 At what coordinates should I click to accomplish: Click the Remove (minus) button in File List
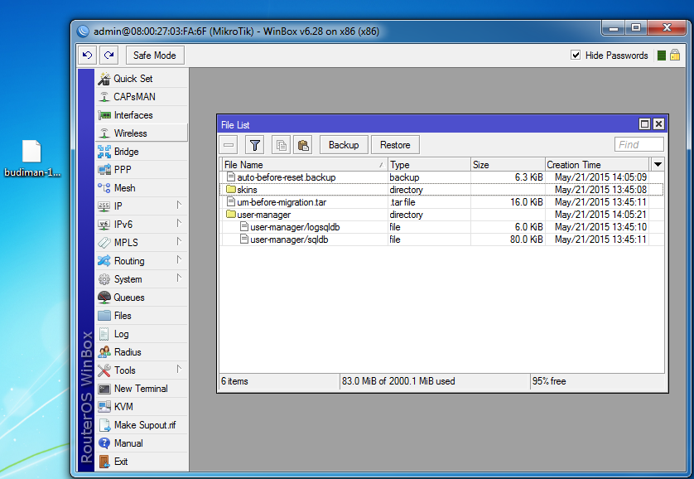229,145
